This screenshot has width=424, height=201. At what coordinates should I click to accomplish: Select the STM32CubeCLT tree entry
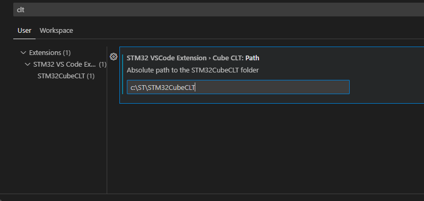(x=66, y=76)
